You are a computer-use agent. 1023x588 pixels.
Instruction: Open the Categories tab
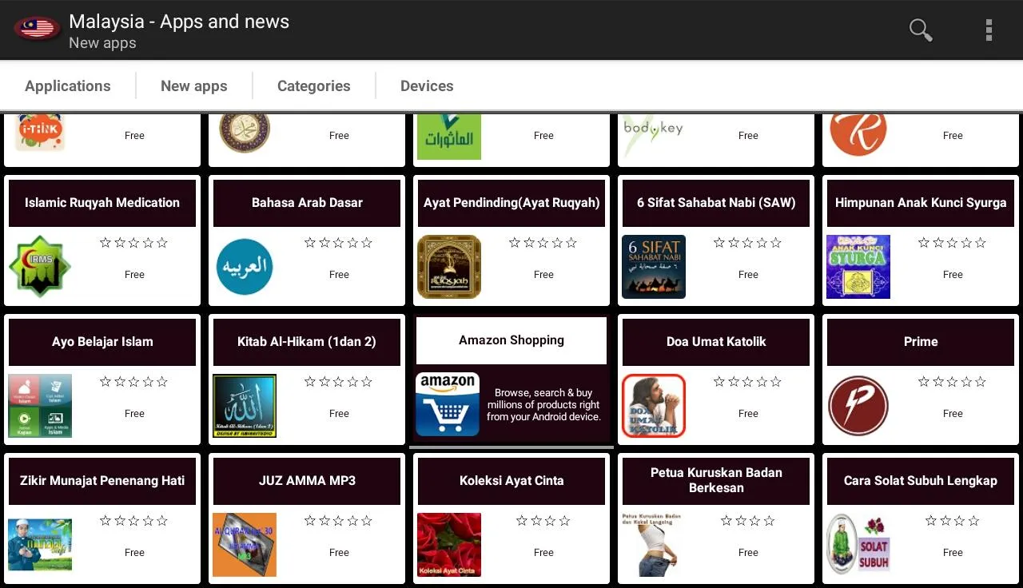tap(314, 85)
